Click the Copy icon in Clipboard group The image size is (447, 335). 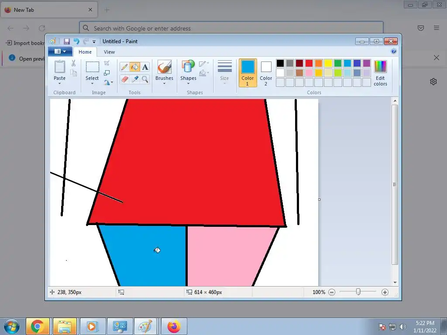(x=73, y=73)
